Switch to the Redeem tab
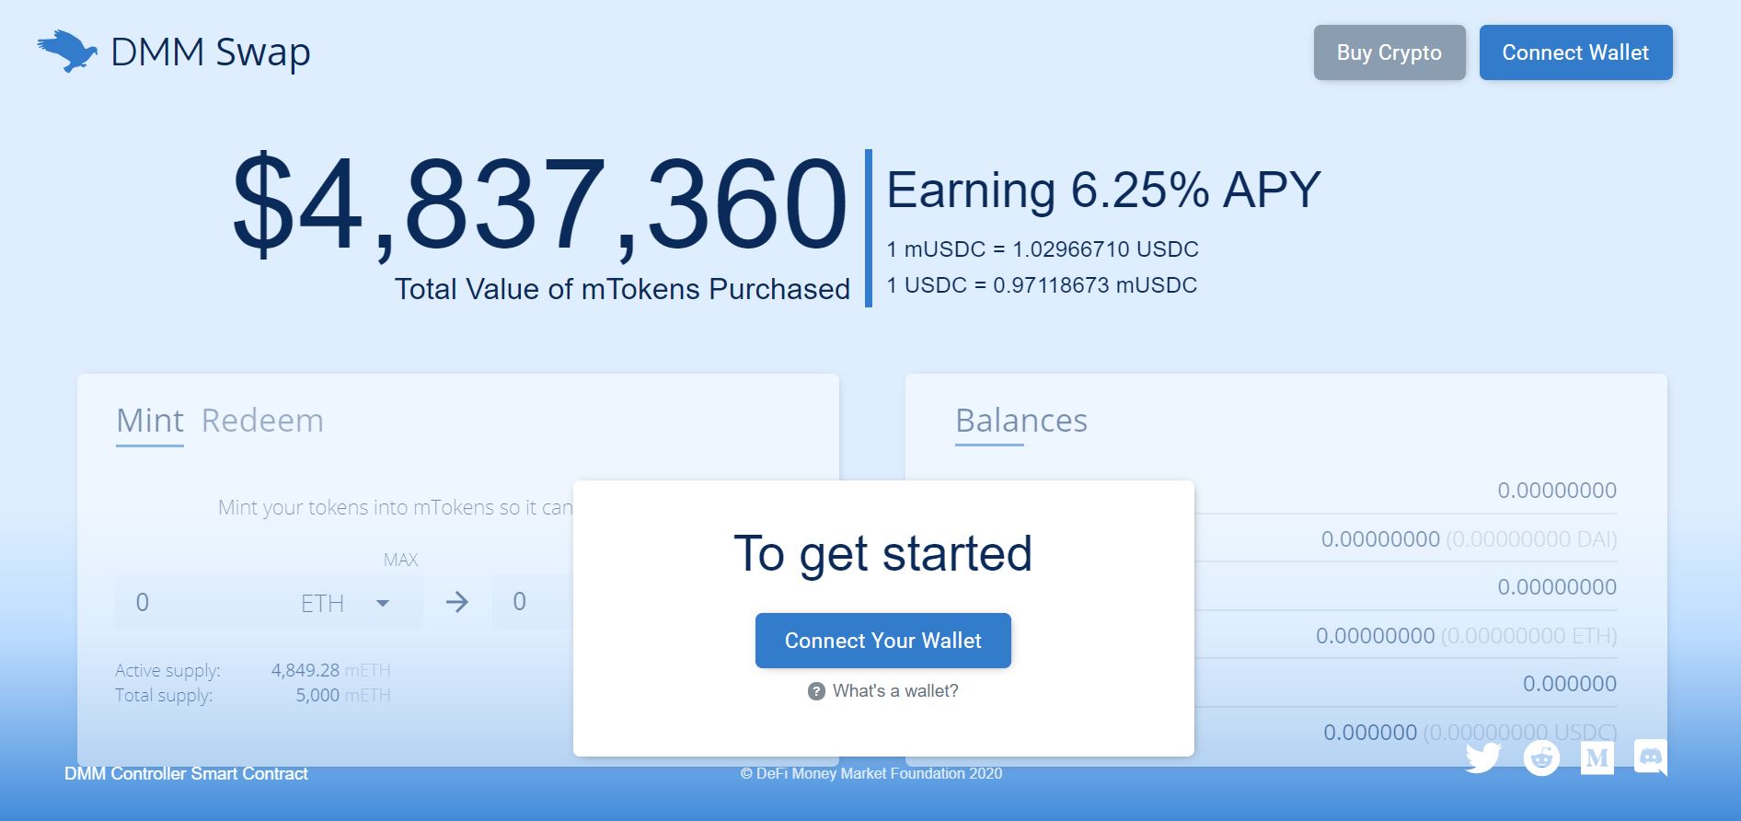The image size is (1741, 821). 262,421
